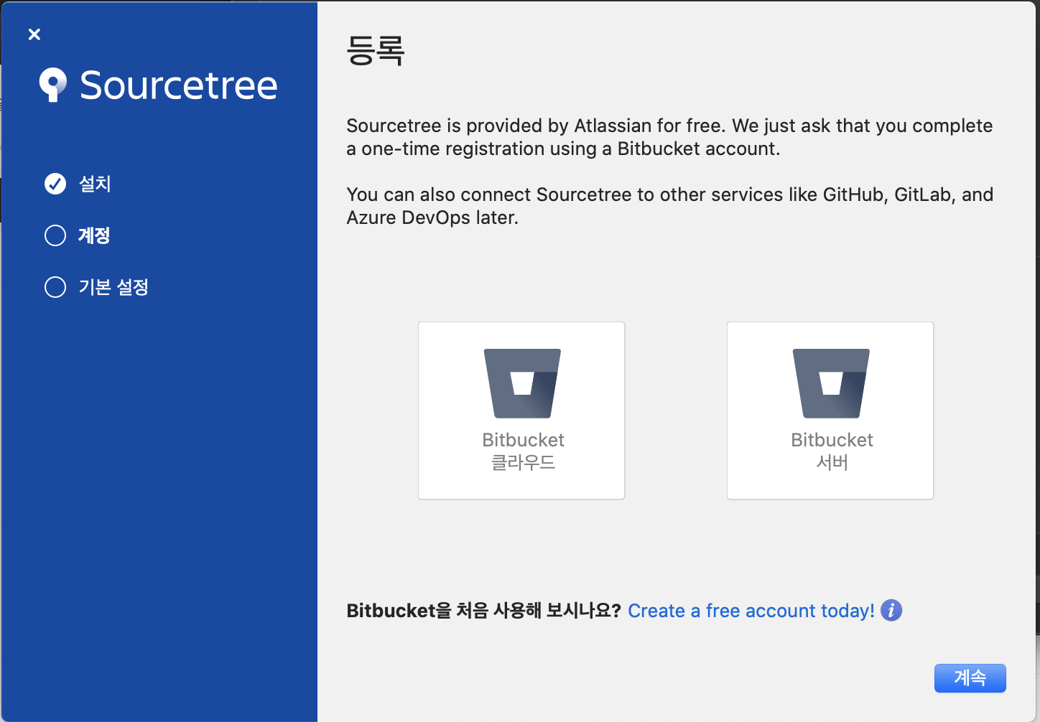Toggle the completed 설치 step indicator
The height and width of the screenshot is (722, 1040).
[55, 184]
